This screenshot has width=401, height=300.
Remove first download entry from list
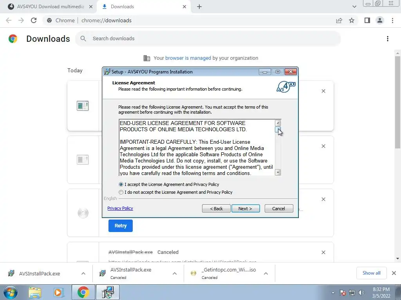point(323,91)
